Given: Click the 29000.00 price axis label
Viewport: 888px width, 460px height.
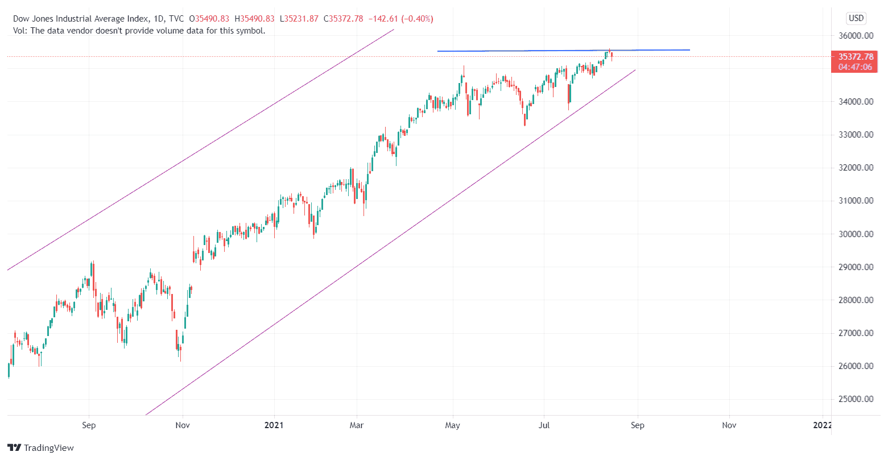Looking at the screenshot, I should 856,267.
